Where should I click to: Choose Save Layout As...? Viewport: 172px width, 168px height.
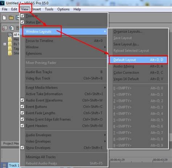click(x=138, y=44)
